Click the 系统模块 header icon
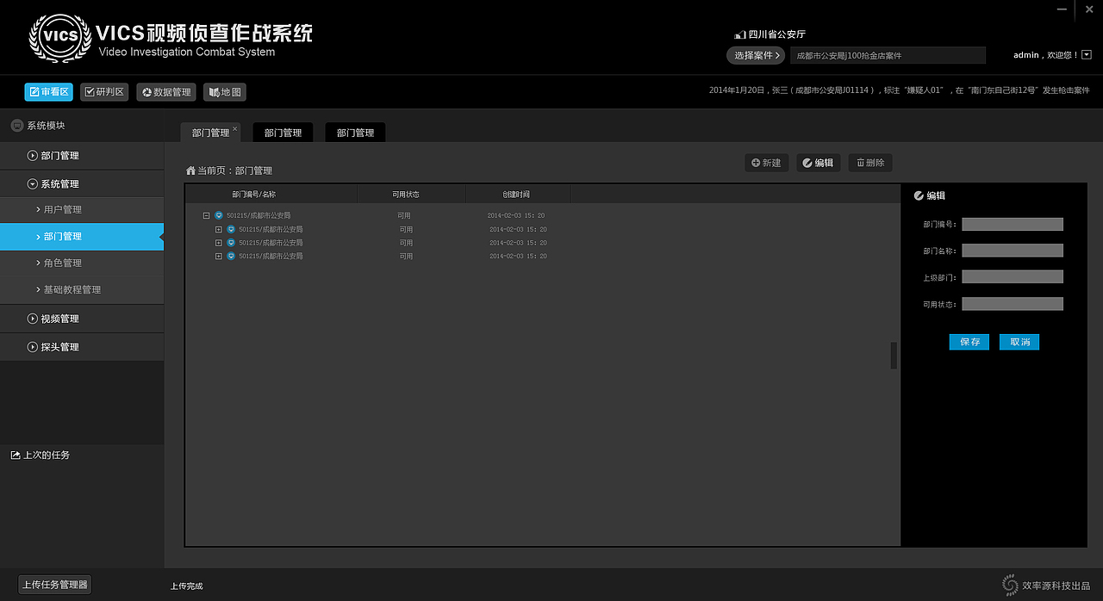This screenshot has height=601, width=1103. pos(16,126)
